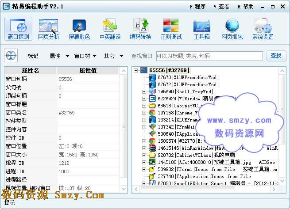Click the 66618 CabinetWClass folder icon
Screen dimensions: 290x209
[x=152, y=106]
